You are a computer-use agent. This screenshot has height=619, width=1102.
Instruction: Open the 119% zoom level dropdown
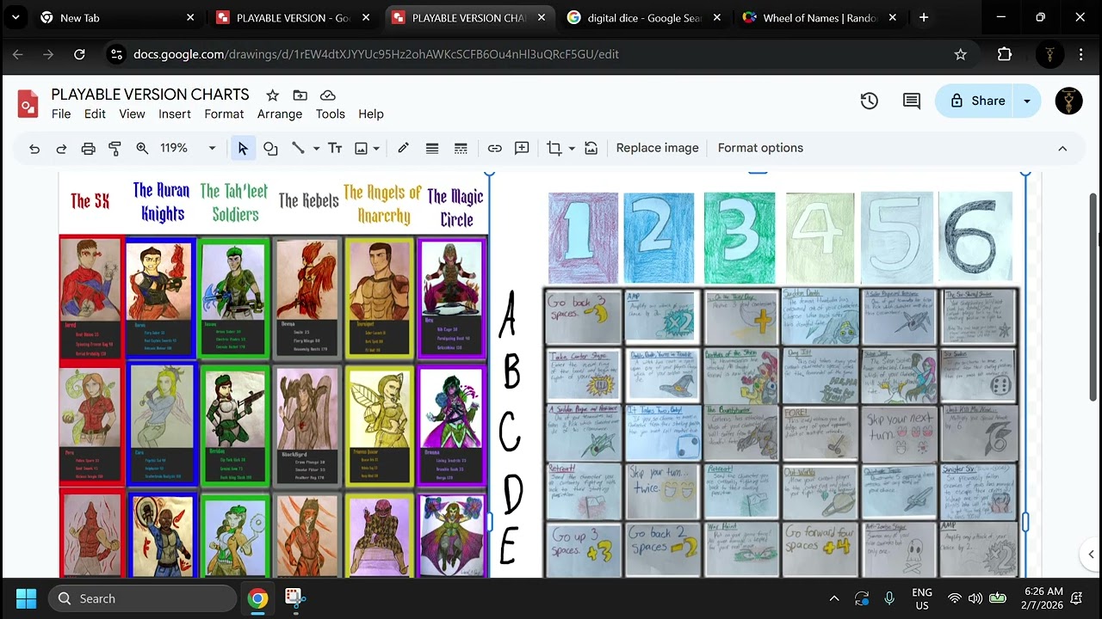(x=188, y=148)
